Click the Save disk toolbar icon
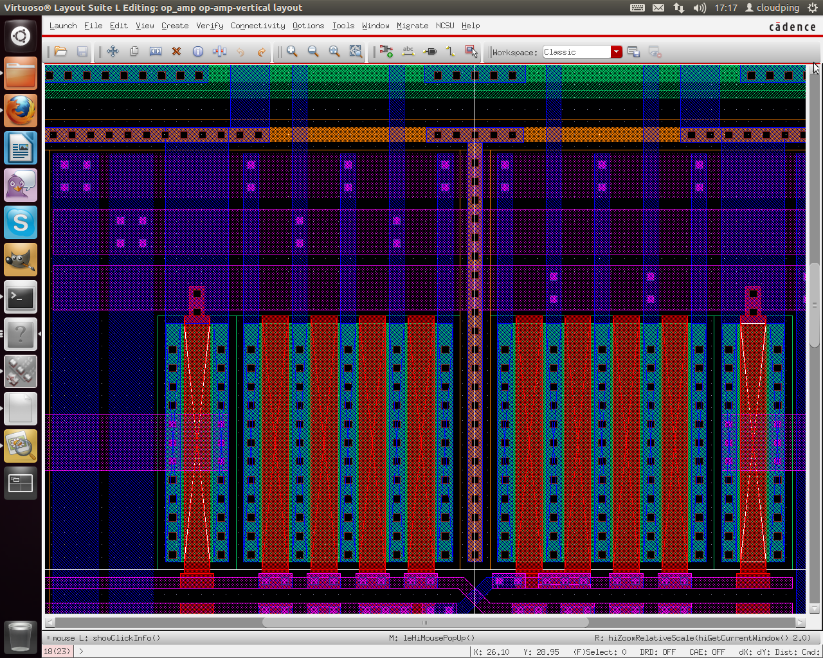 coord(82,51)
